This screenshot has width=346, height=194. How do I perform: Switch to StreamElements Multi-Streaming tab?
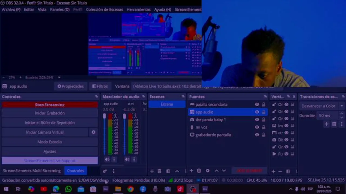pyautogui.click(x=32, y=171)
